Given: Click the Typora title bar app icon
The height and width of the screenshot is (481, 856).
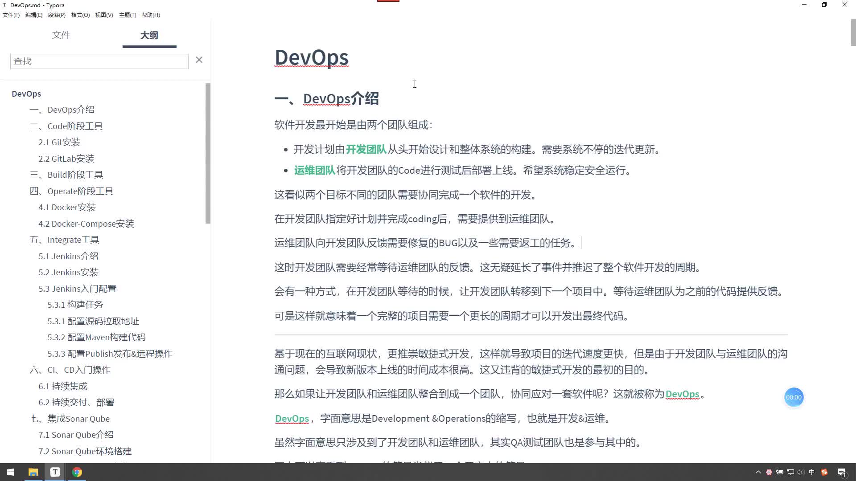Looking at the screenshot, I should [x=4, y=5].
